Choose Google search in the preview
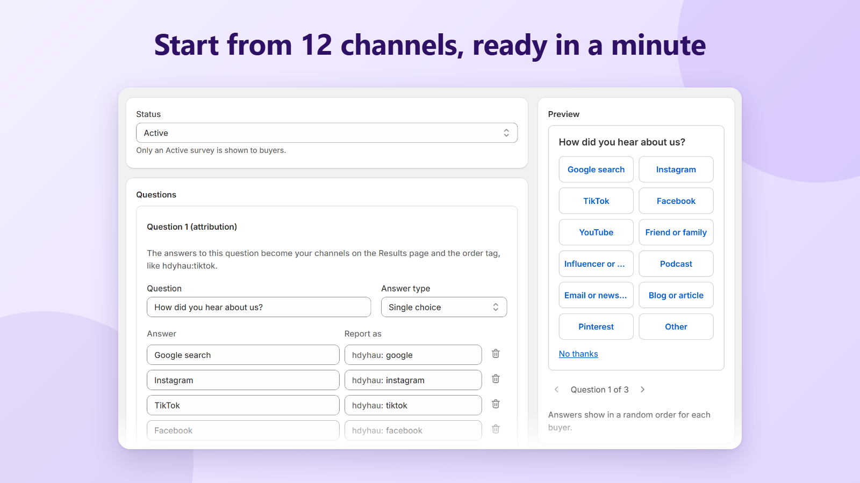Screen dimensions: 860x483 pos(596,170)
